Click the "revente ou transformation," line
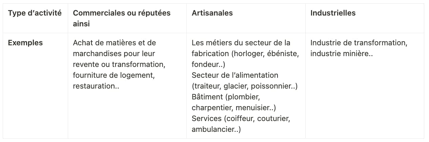Screen dimensions: 429x142 [x=119, y=65]
